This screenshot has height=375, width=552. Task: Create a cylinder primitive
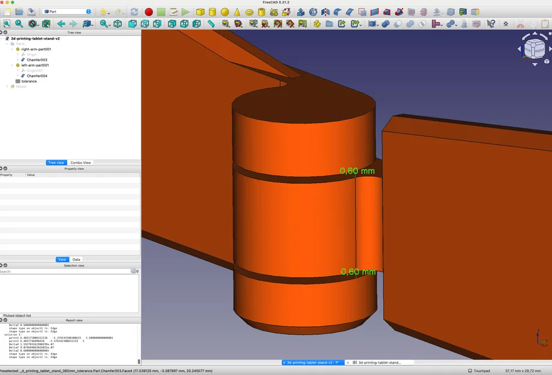[212, 12]
